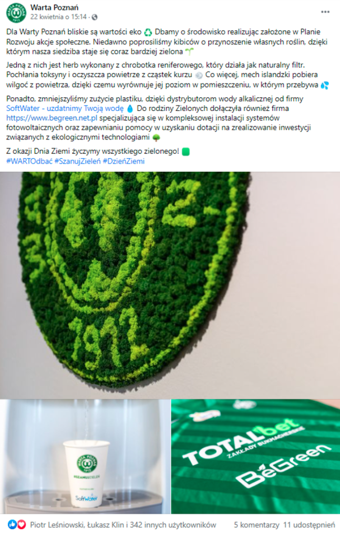This screenshot has height=538, width=340.
Task: Click the public globe visibility icon
Action: tap(95, 17)
